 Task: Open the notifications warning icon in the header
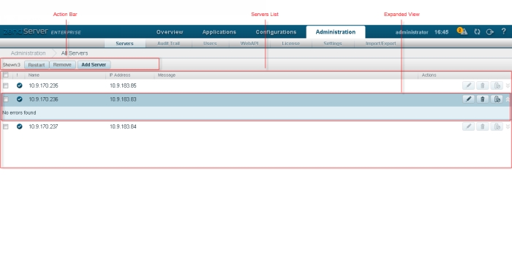pyautogui.click(x=462, y=31)
